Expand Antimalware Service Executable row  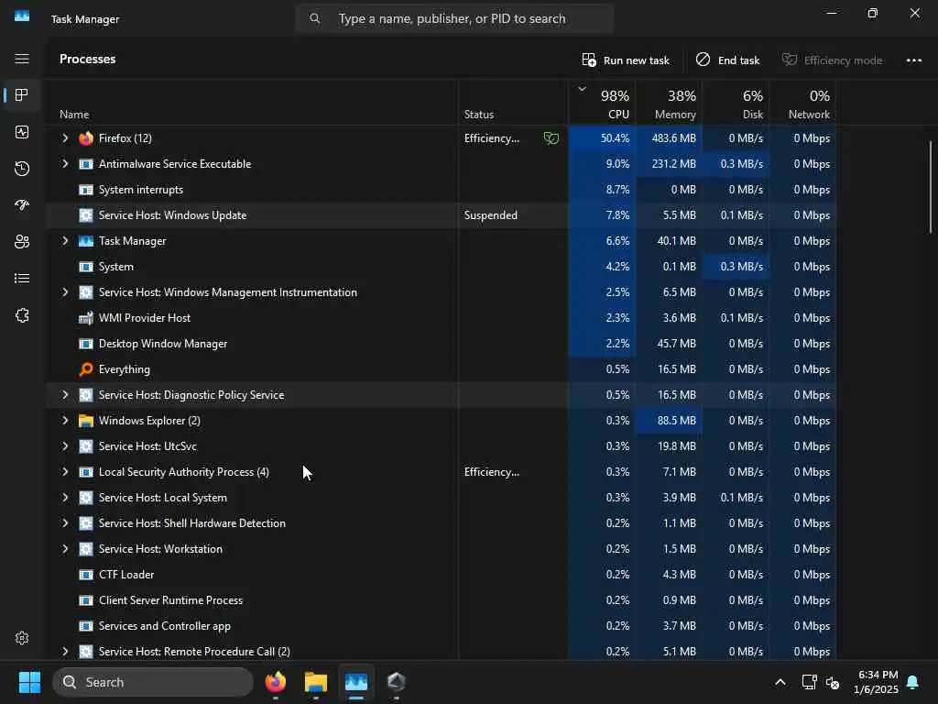click(65, 164)
